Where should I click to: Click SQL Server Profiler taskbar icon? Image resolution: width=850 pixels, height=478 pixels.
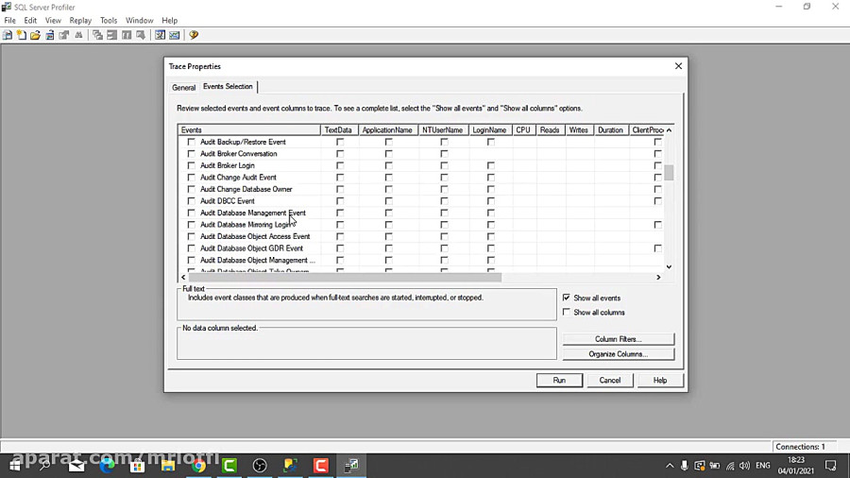(x=351, y=466)
